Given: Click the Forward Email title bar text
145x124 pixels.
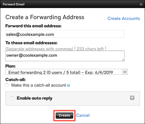Looking at the screenshot, I should (14, 4).
